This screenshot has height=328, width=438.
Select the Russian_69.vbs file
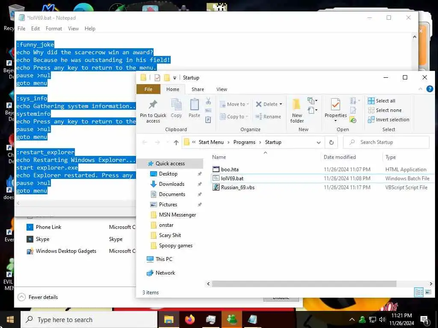[x=322, y=187]
